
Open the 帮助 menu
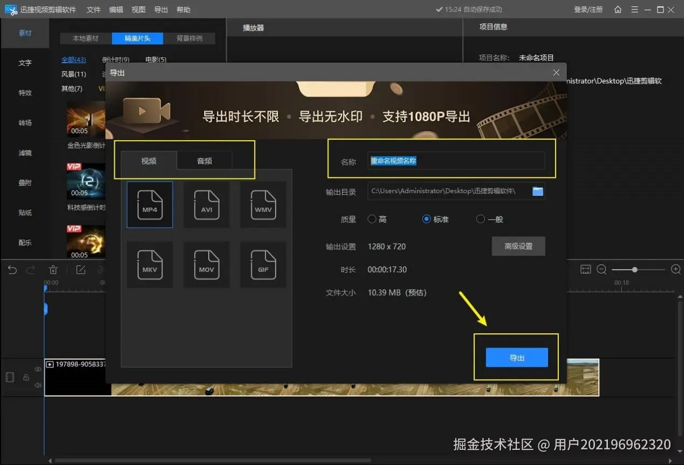point(183,10)
